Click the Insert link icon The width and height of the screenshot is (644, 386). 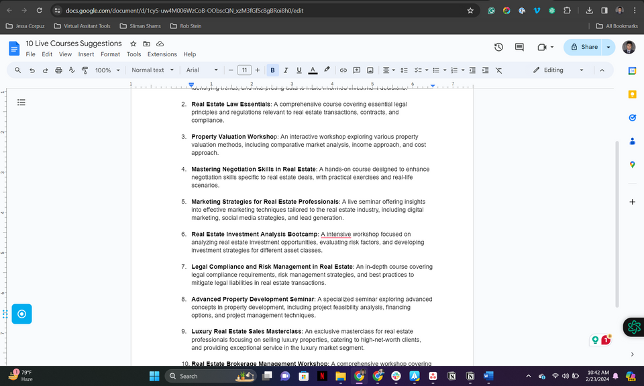[x=343, y=70]
